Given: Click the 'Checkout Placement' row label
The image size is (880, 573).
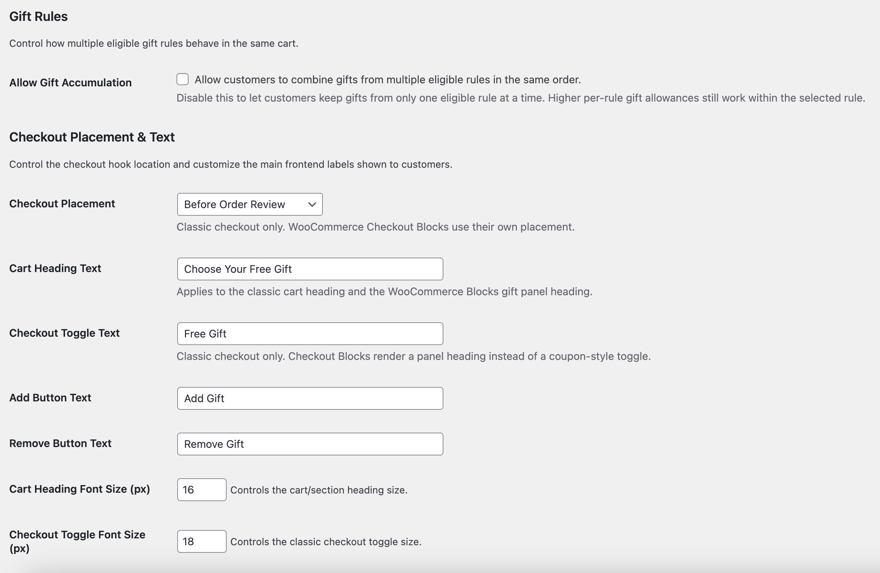Looking at the screenshot, I should (x=62, y=204).
